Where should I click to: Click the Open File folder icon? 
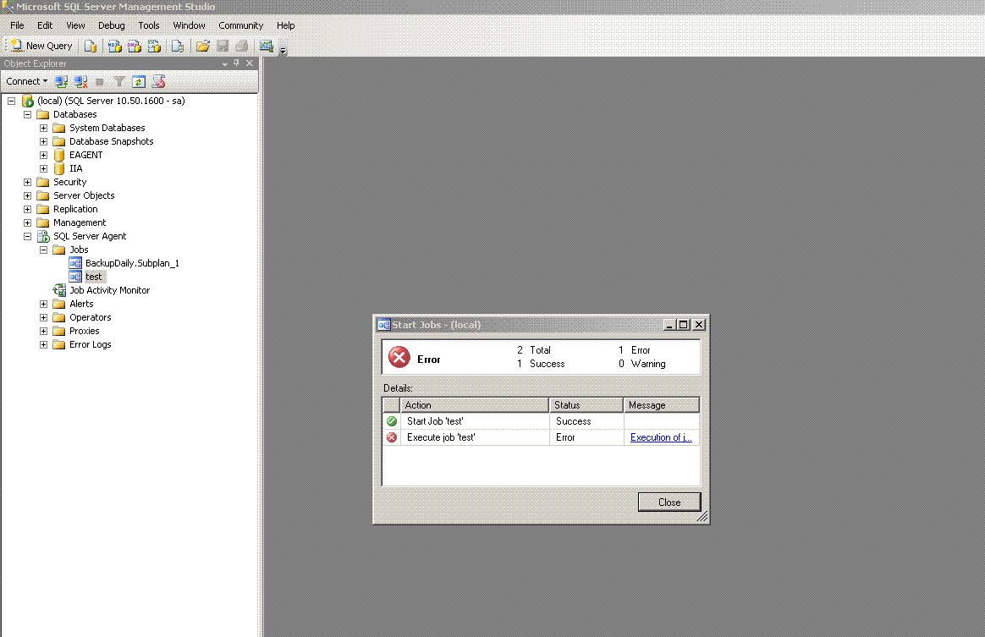(203, 46)
